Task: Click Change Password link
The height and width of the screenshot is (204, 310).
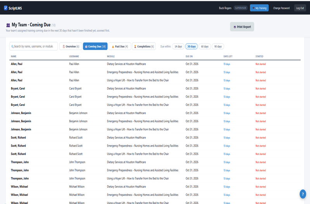Action: click(x=281, y=8)
